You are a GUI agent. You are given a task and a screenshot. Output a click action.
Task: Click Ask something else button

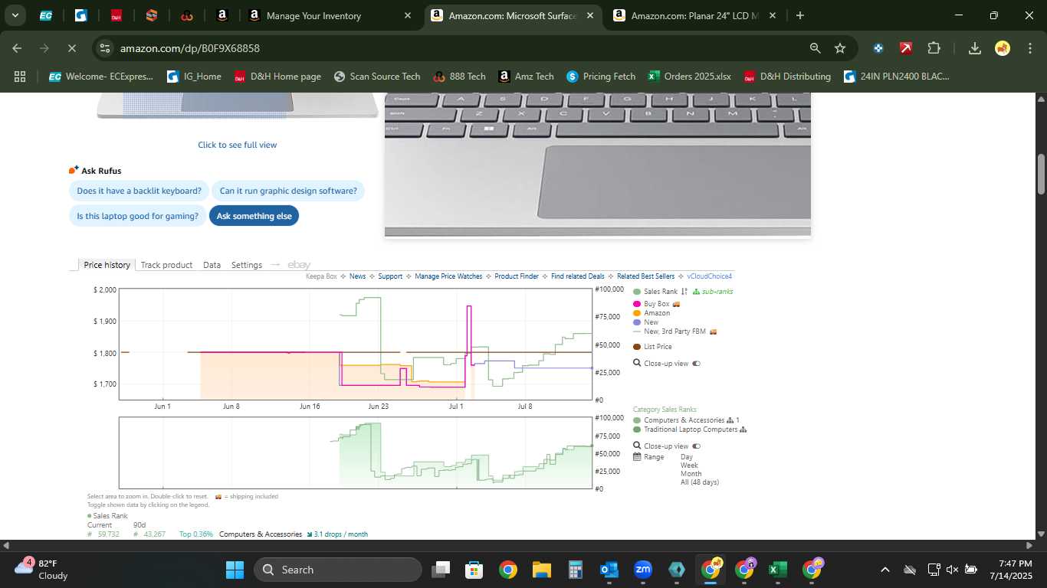click(x=254, y=216)
